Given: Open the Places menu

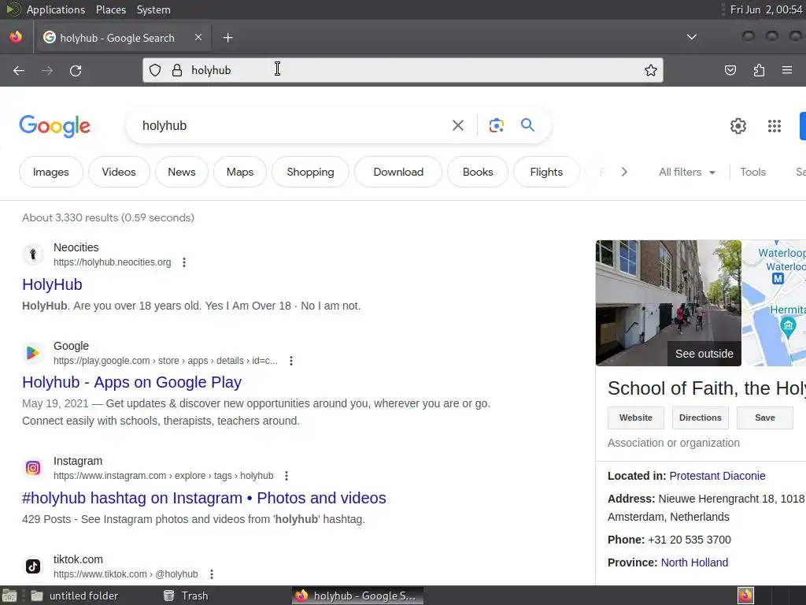Looking at the screenshot, I should pyautogui.click(x=110, y=9).
